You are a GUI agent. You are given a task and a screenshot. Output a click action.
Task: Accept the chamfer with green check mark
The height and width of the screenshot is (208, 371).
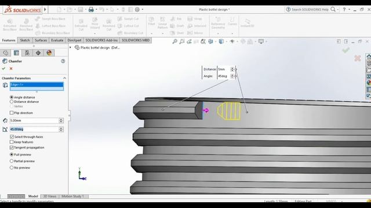3,69
